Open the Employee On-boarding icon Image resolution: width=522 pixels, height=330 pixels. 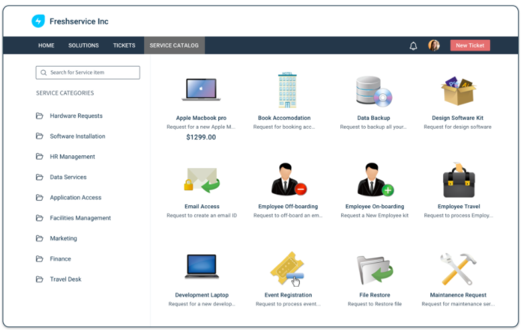click(374, 179)
